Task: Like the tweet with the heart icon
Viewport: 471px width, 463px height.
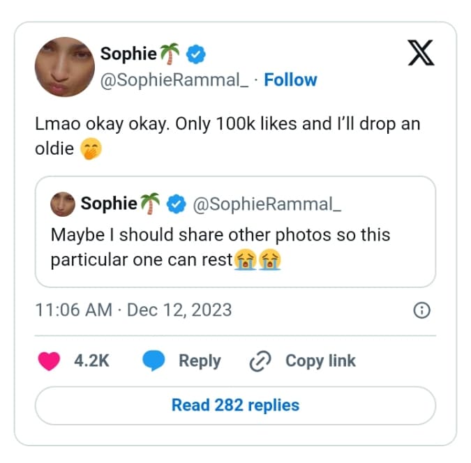Action: click(49, 360)
